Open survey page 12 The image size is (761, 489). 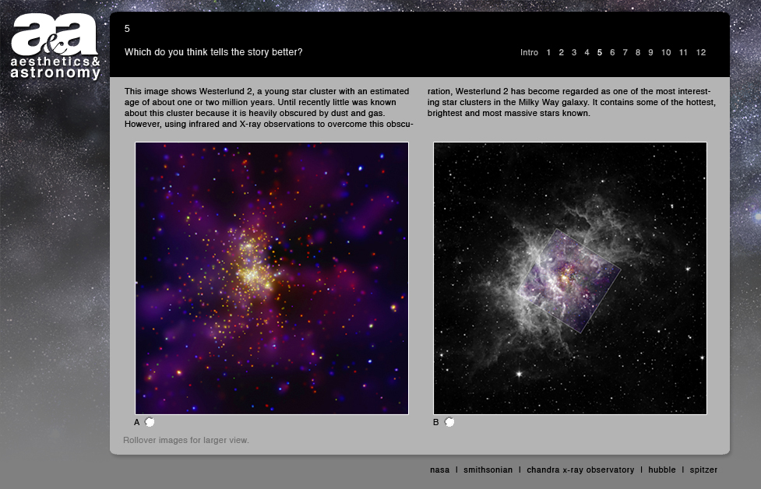[x=701, y=52]
